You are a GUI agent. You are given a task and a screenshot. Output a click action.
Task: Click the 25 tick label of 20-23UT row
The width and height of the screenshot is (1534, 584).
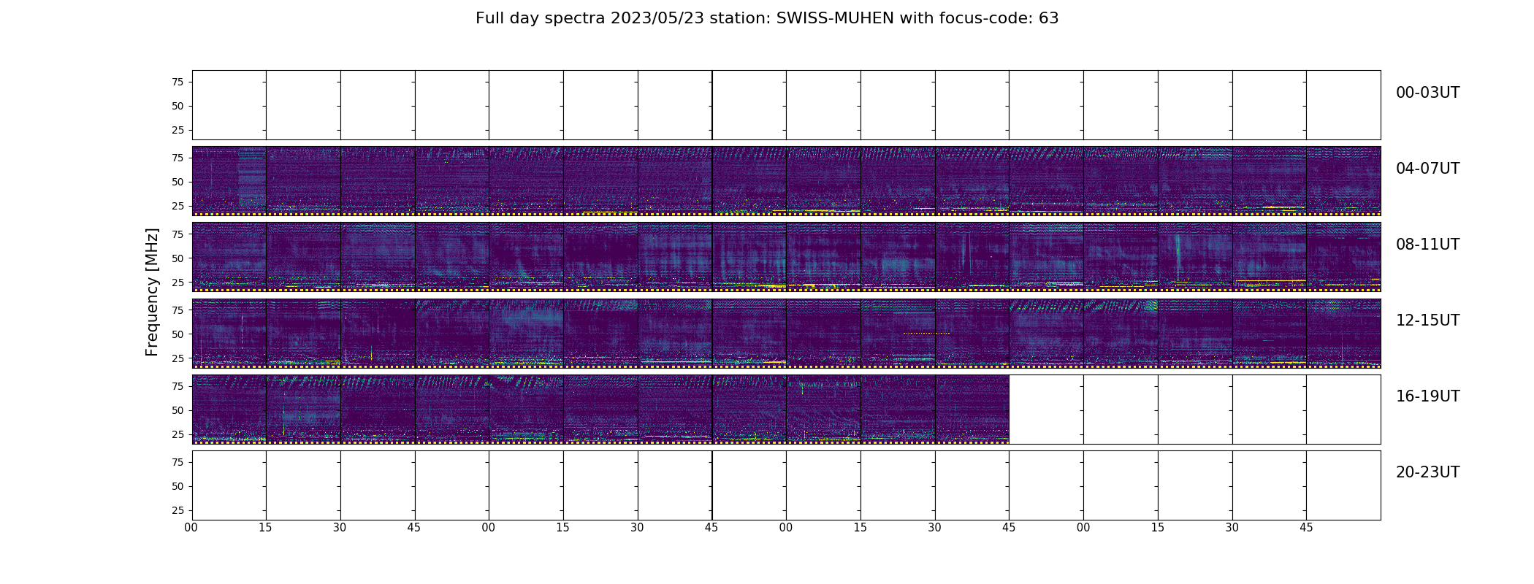177,510
